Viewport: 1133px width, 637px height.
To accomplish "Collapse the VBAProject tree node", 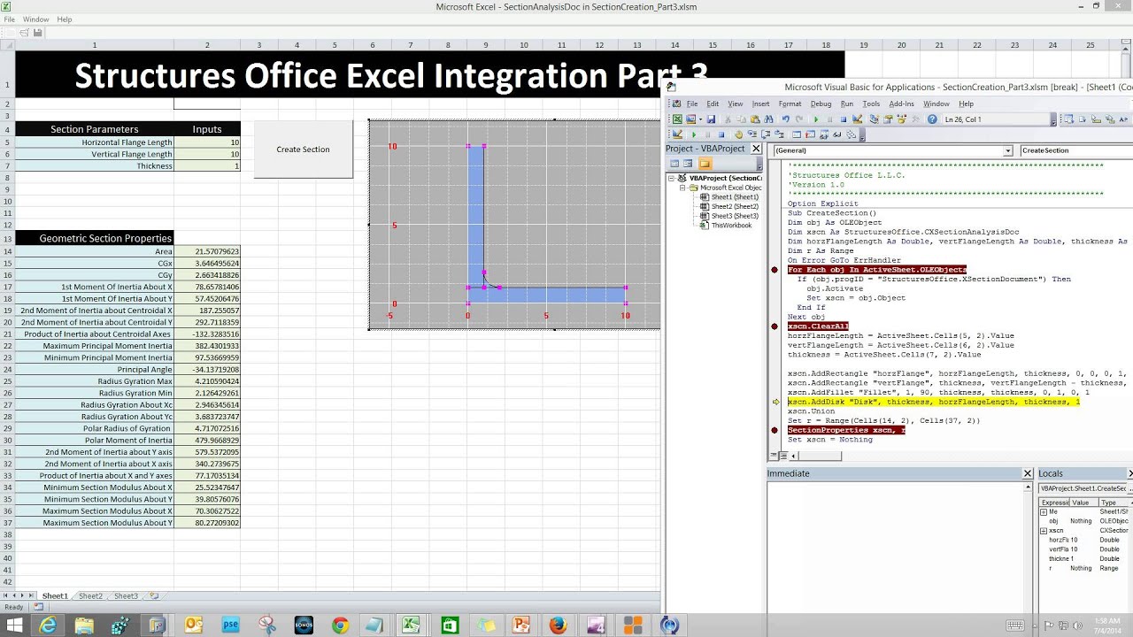I will [x=672, y=178].
